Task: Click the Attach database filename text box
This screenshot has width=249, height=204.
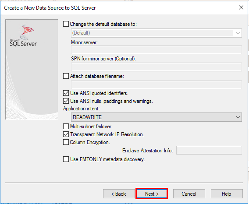Action: click(157, 85)
